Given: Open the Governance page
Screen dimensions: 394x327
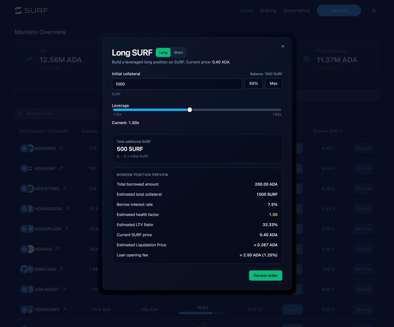Looking at the screenshot, I should point(296,10).
